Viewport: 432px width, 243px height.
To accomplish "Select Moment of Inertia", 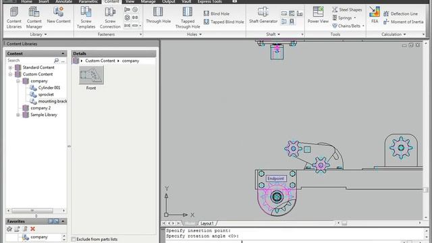I will pos(404,22).
